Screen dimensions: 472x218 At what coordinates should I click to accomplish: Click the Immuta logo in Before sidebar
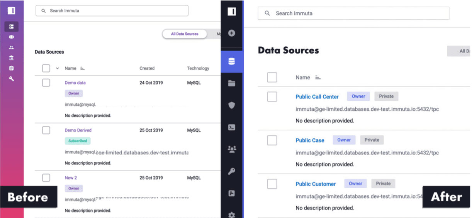tap(12, 11)
